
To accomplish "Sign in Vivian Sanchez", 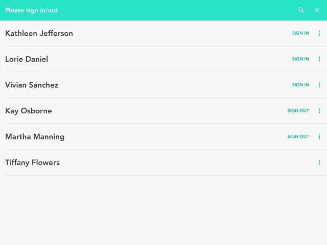I will click(x=300, y=85).
